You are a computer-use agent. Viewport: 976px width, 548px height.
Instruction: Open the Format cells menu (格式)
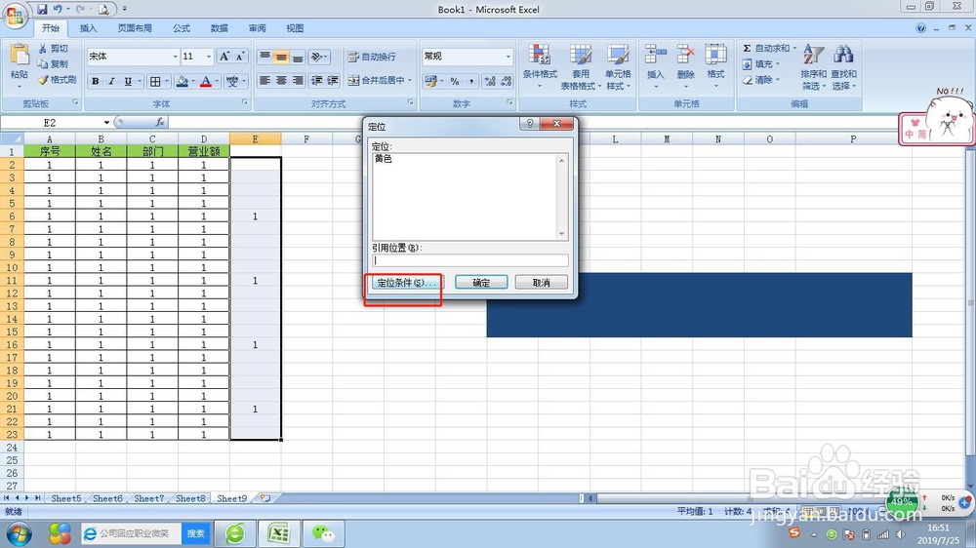pyautogui.click(x=715, y=65)
